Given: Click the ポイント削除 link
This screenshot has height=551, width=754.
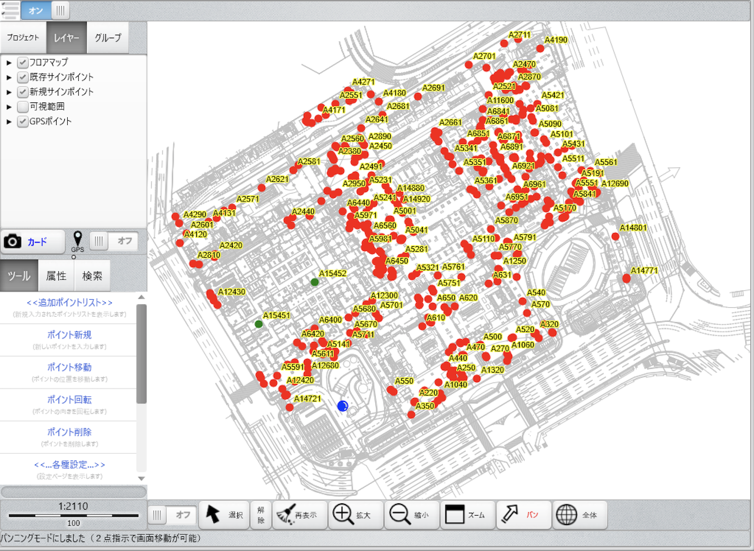Looking at the screenshot, I should point(70,432).
